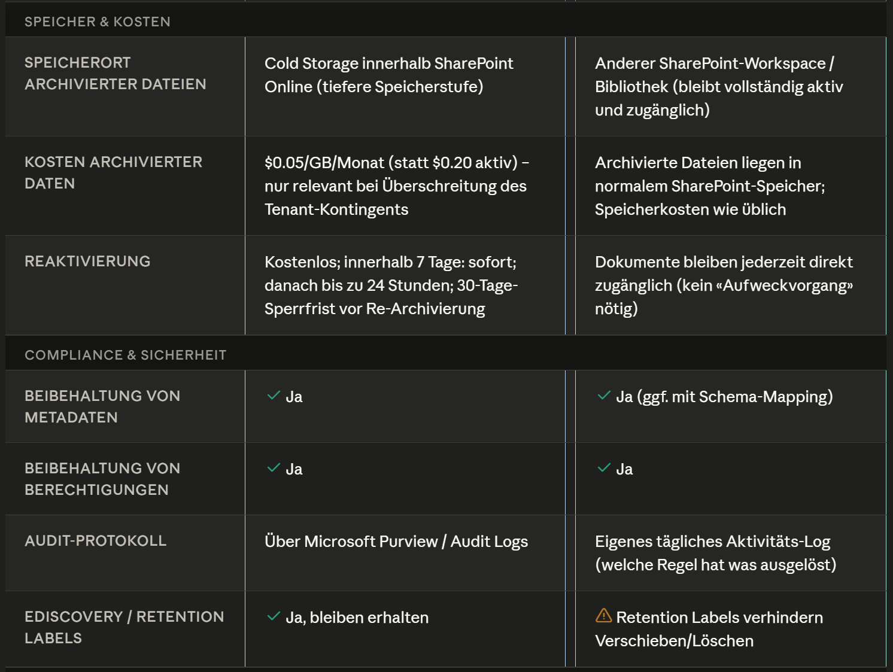The height and width of the screenshot is (672, 893).
Task: Click checkmark beside 'Ja (ggf. mit Schema-Mapping)'
Action: pos(604,396)
